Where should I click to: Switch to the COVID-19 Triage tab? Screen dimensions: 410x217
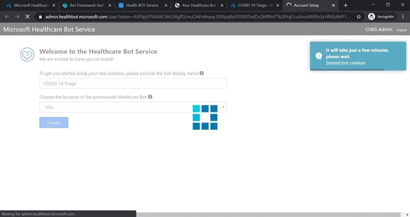pyautogui.click(x=255, y=5)
